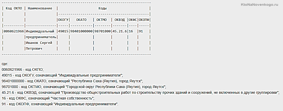Click the table cell value 45.21.6

click(120, 31)
